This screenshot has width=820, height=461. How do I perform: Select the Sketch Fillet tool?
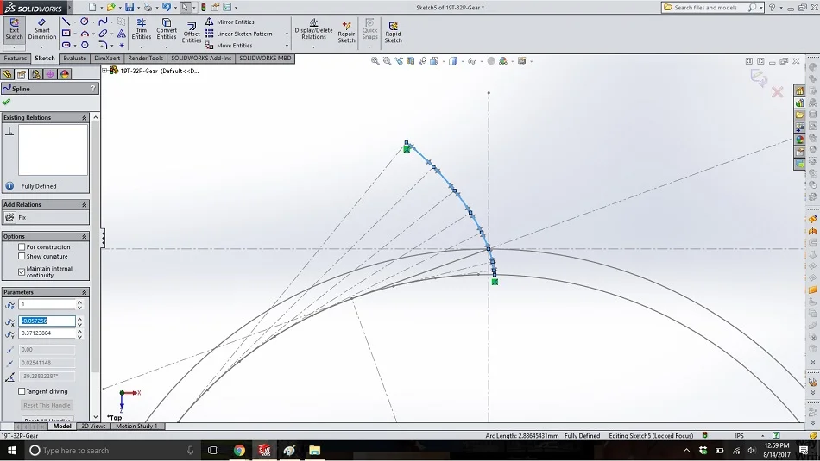click(103, 45)
